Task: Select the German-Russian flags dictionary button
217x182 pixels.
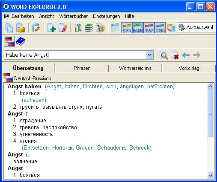Action: (x=9, y=41)
